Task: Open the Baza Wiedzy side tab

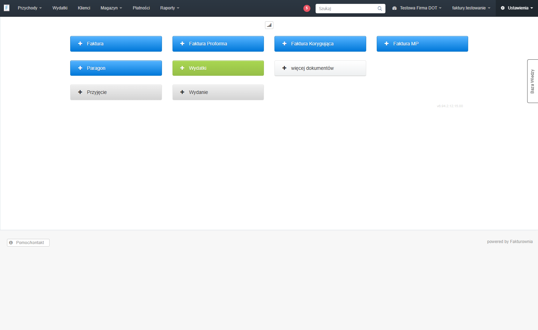Action: [532, 81]
